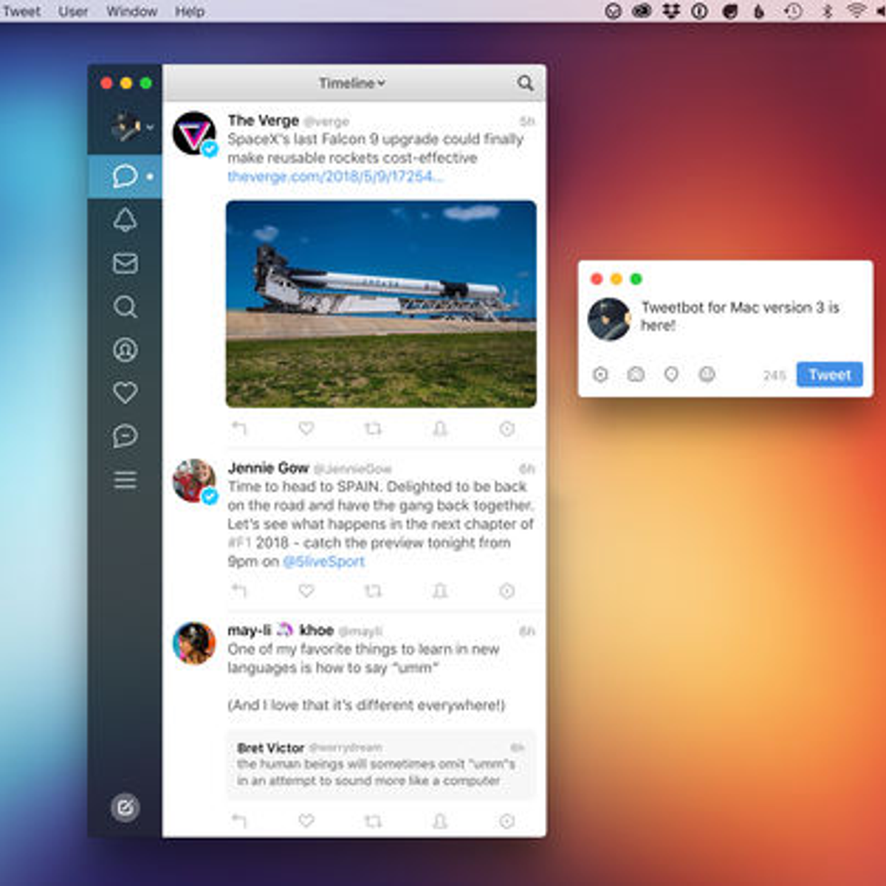
Task: Share may-li khoe tweet
Action: (x=440, y=820)
